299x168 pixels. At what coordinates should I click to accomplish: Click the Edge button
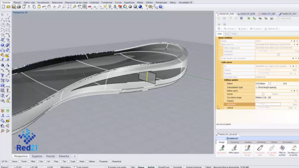coord(242,29)
